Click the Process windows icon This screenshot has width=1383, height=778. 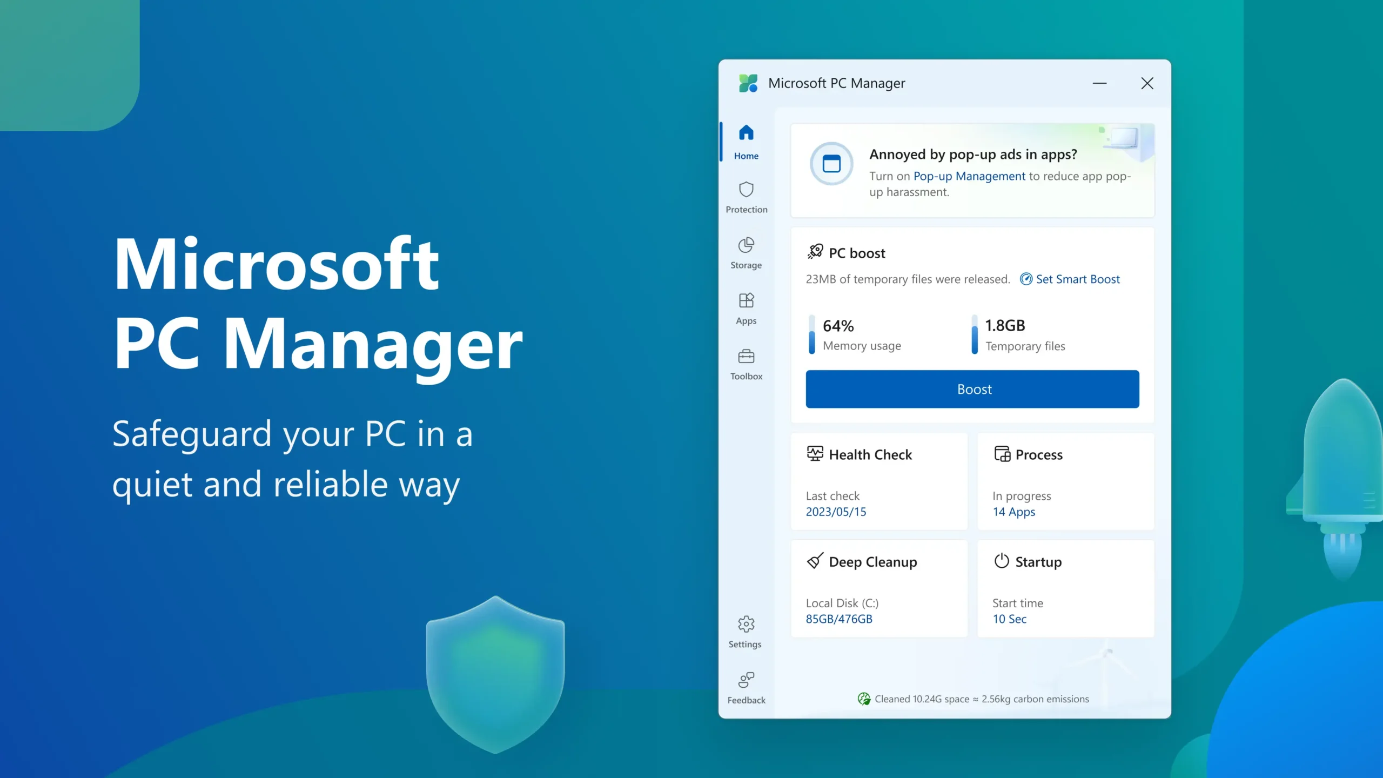click(1003, 454)
